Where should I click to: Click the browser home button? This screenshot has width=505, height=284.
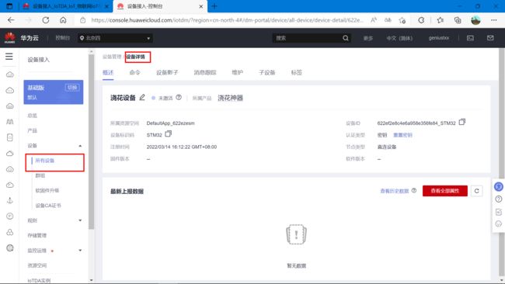63,20
